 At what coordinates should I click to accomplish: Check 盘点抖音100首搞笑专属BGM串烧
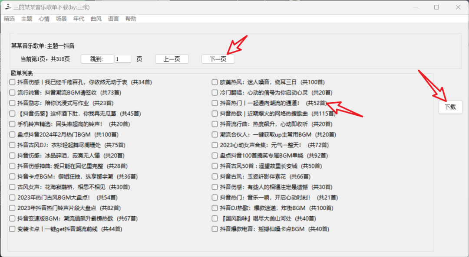[x=215, y=156]
